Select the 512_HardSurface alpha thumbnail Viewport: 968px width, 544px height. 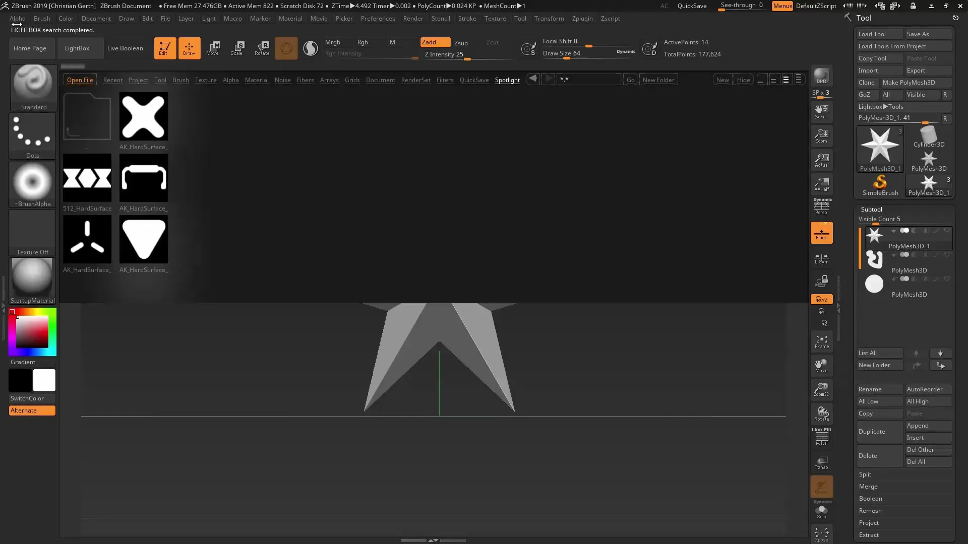click(x=87, y=178)
